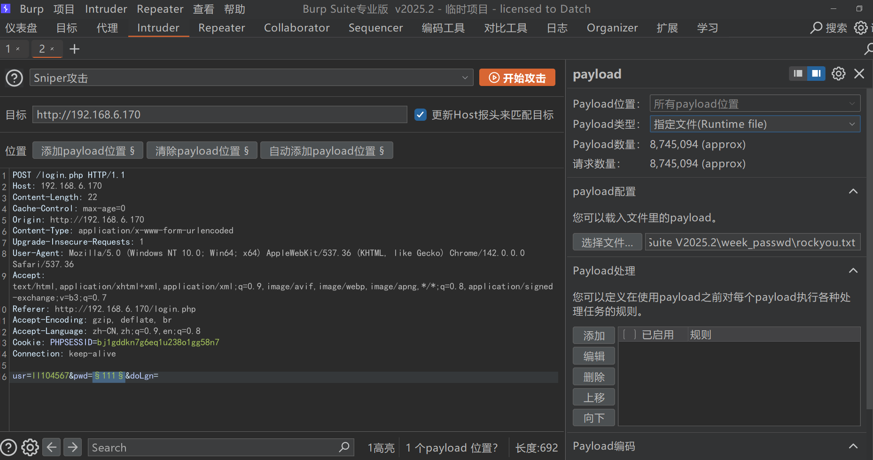Click the orange Start Attack button

[x=517, y=78]
